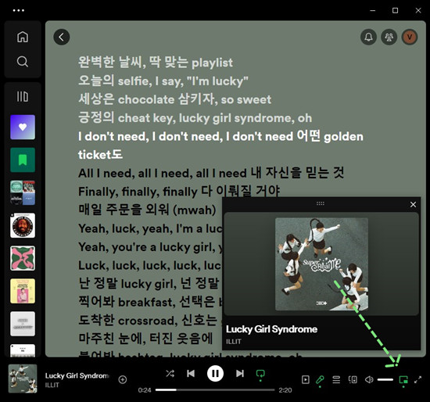Screen dimensions: 430x402
Task: Open ILLIT artist link in now playing bar
Action: [52, 385]
